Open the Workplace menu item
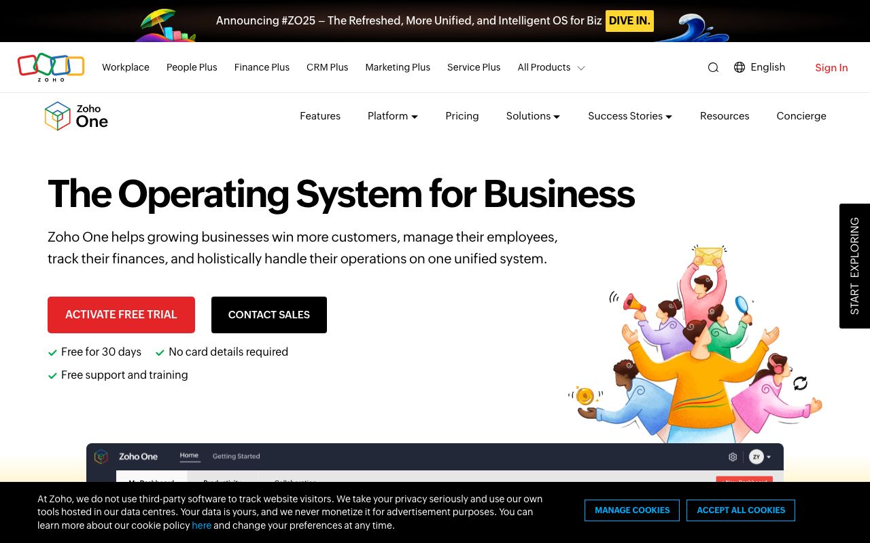 pyautogui.click(x=126, y=67)
